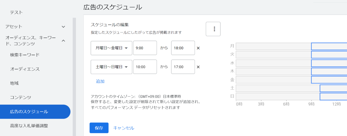The width and height of the screenshot is (347, 136).
Task: Open 高度な入札単価調整 in sidebar
Action: click(x=29, y=126)
